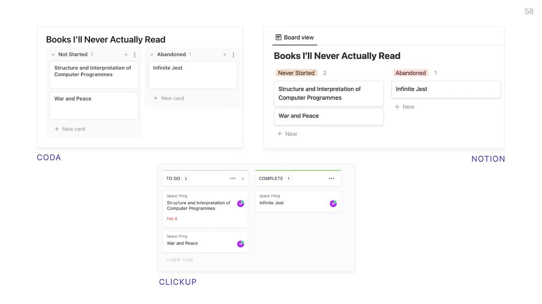Open Feb 4 due date on ClickUp task
Image resolution: width=542 pixels, height=304 pixels.
172,219
